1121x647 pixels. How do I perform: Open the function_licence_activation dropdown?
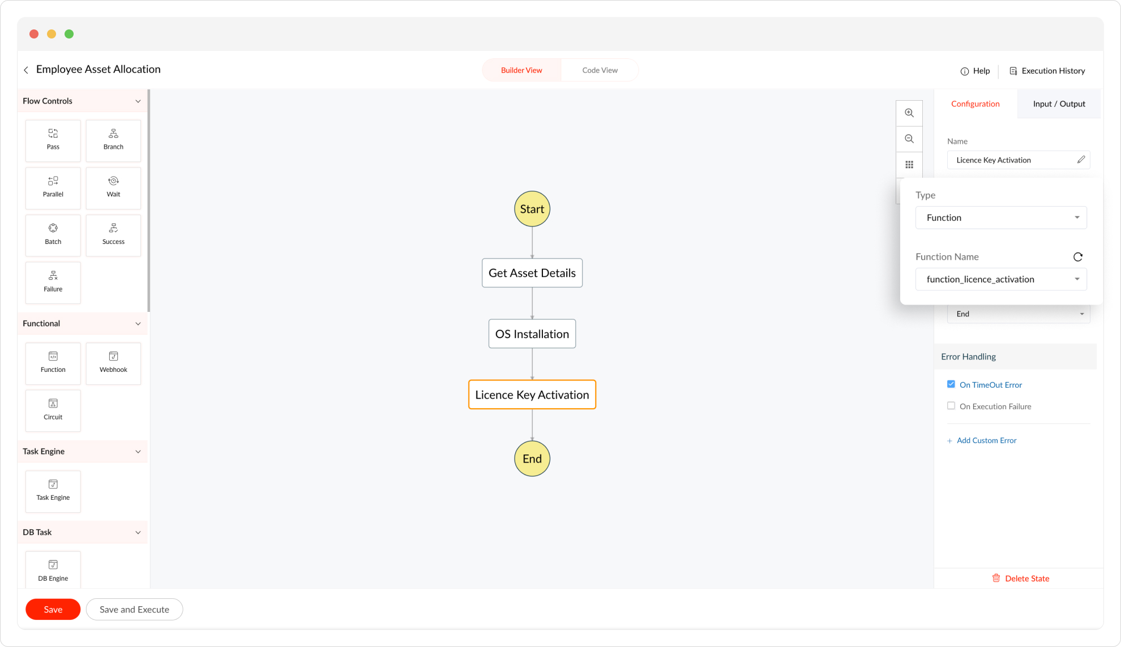click(1000, 279)
